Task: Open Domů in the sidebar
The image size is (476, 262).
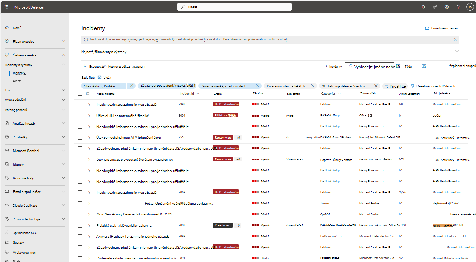Action: 17,28
